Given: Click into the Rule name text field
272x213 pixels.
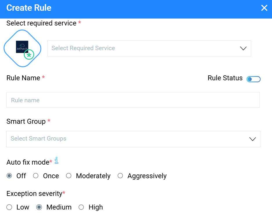Looking at the screenshot, I should (133, 100).
